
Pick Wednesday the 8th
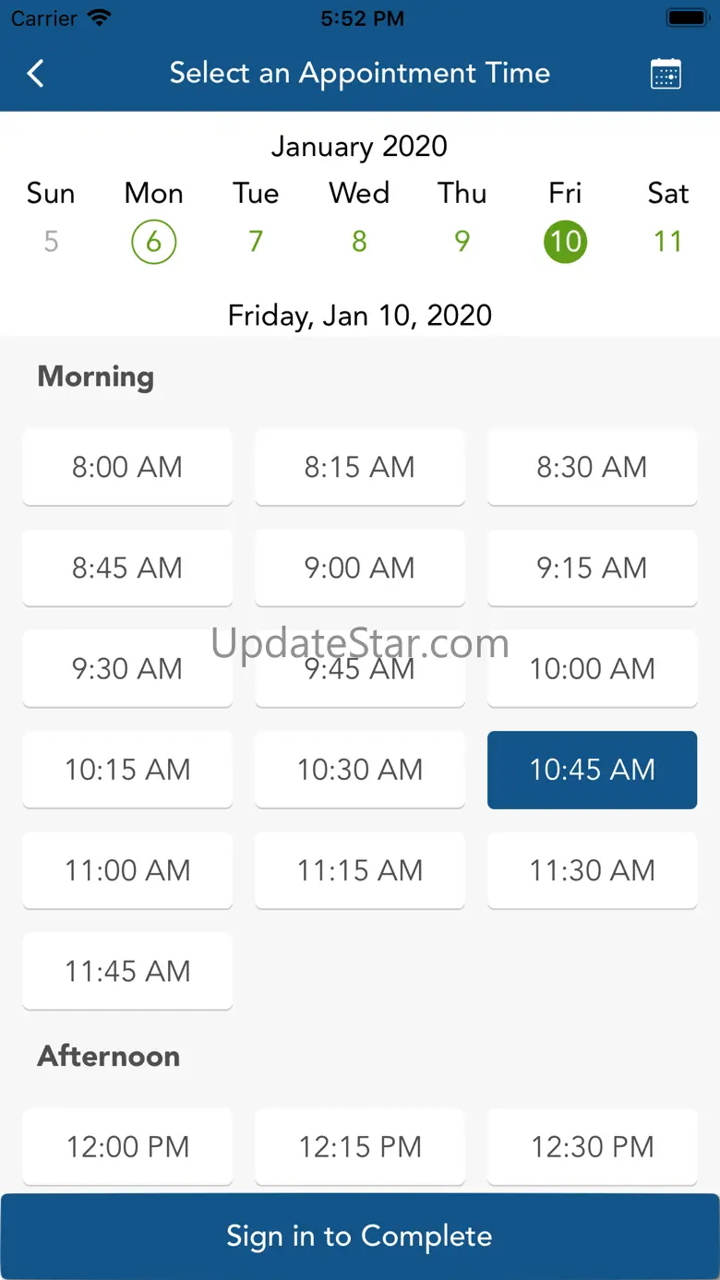click(359, 242)
